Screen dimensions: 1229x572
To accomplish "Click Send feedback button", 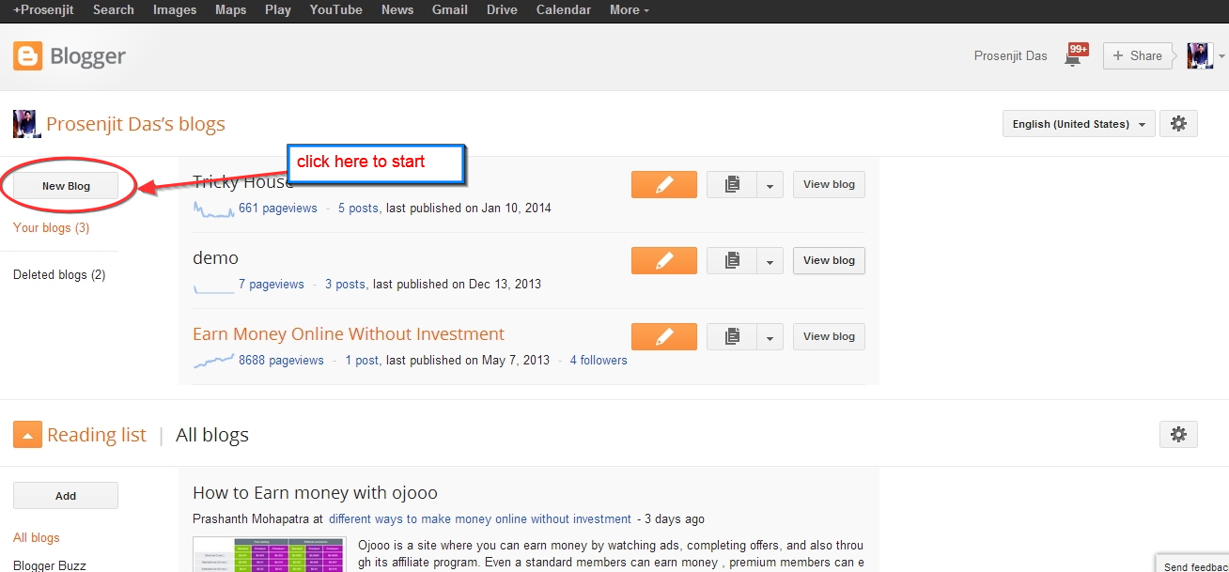I will click(x=1192, y=565).
